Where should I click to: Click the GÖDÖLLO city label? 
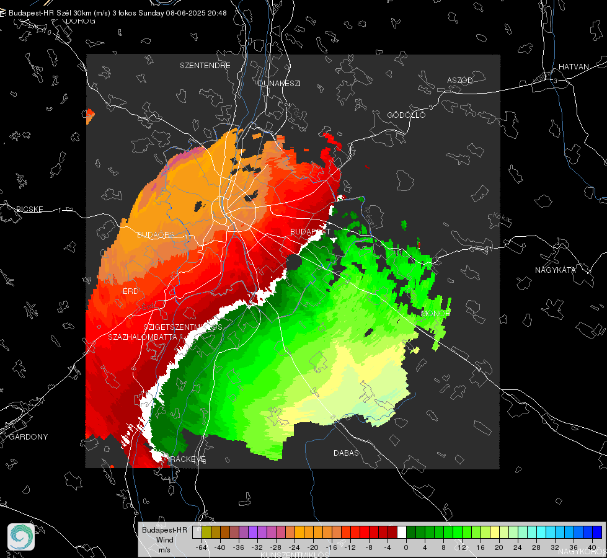406,115
